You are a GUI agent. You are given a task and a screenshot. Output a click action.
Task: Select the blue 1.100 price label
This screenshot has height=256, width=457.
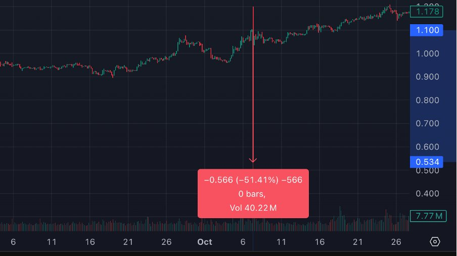pos(427,31)
